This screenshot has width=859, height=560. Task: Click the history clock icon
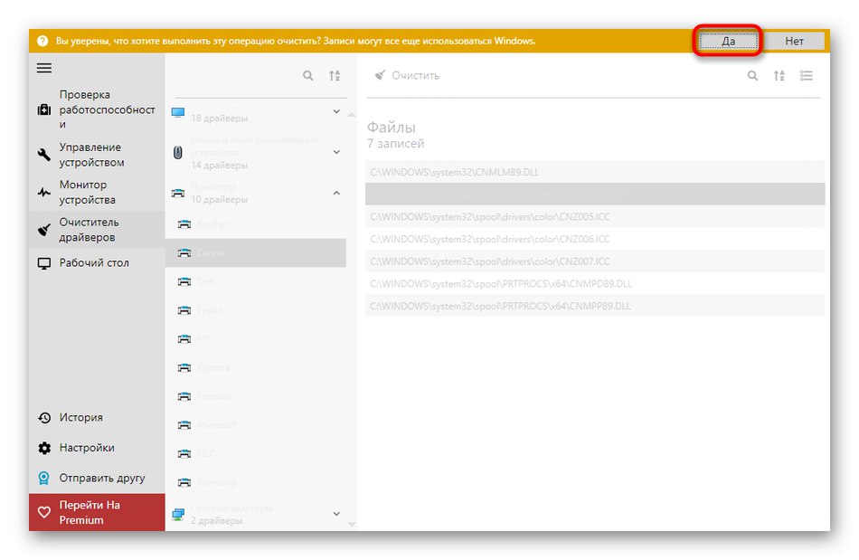pos(44,418)
